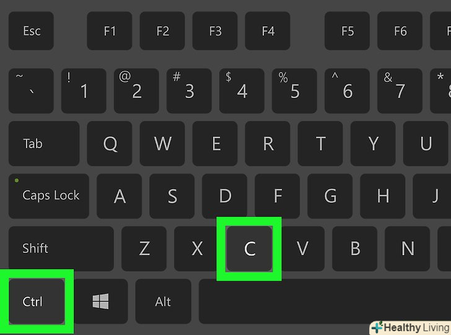This screenshot has height=335, width=451.
Task: Click the Alt key
Action: coord(163,302)
